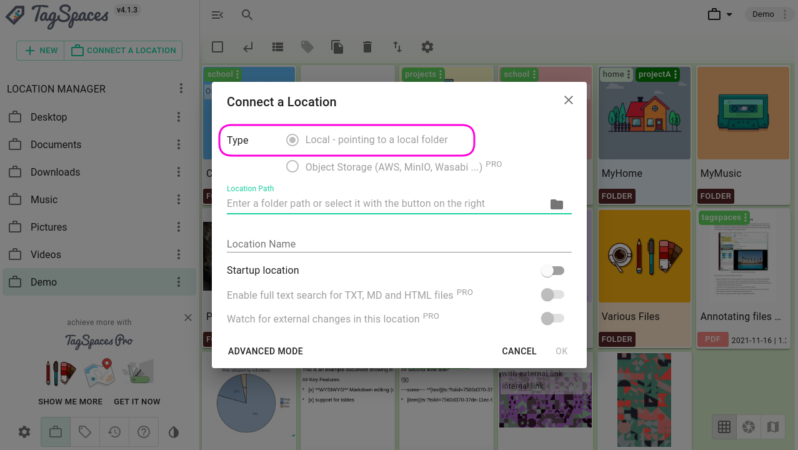Open the tag library tab icon
The height and width of the screenshot is (450, 798).
click(85, 432)
